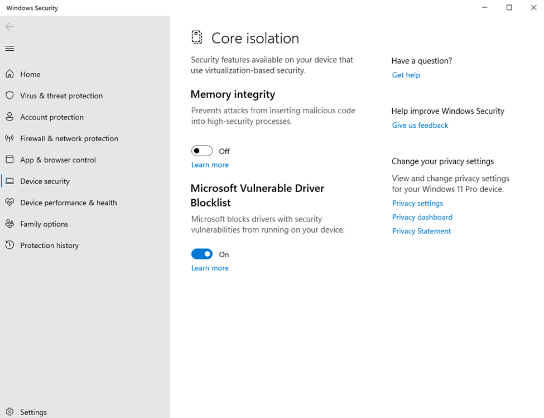This screenshot has height=418, width=544.
Task: Open the Privacy settings link
Action: tap(417, 203)
